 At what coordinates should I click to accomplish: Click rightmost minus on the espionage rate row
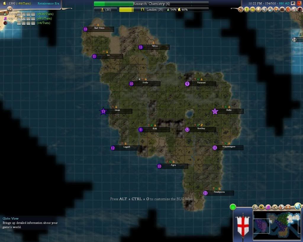(x=33, y=23)
